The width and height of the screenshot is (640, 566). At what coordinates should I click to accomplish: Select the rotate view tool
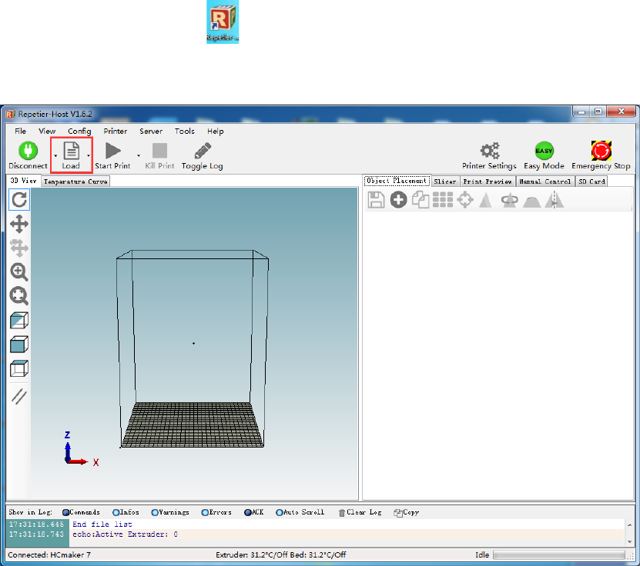(19, 200)
